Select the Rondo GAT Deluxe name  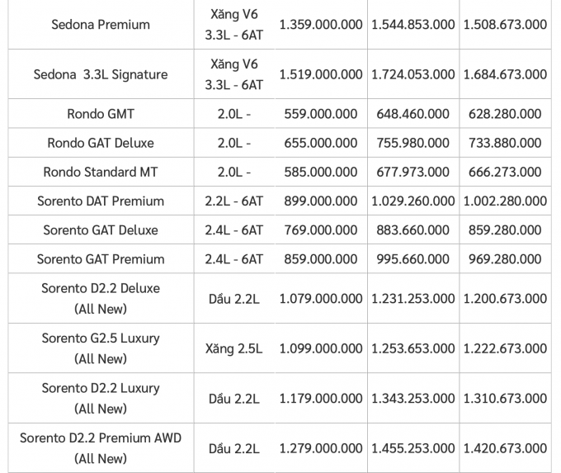(101, 143)
